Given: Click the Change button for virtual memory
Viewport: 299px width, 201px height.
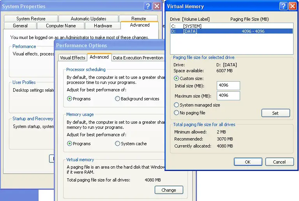Looking at the screenshot, I should [x=169, y=190].
